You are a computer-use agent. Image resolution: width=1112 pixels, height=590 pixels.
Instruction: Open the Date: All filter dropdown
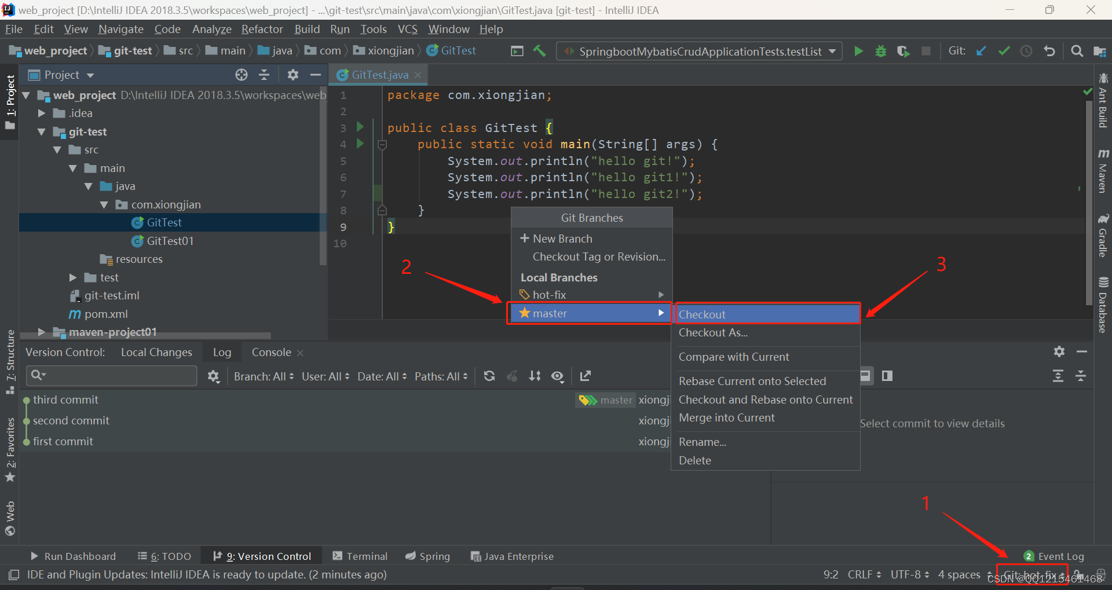point(382,376)
